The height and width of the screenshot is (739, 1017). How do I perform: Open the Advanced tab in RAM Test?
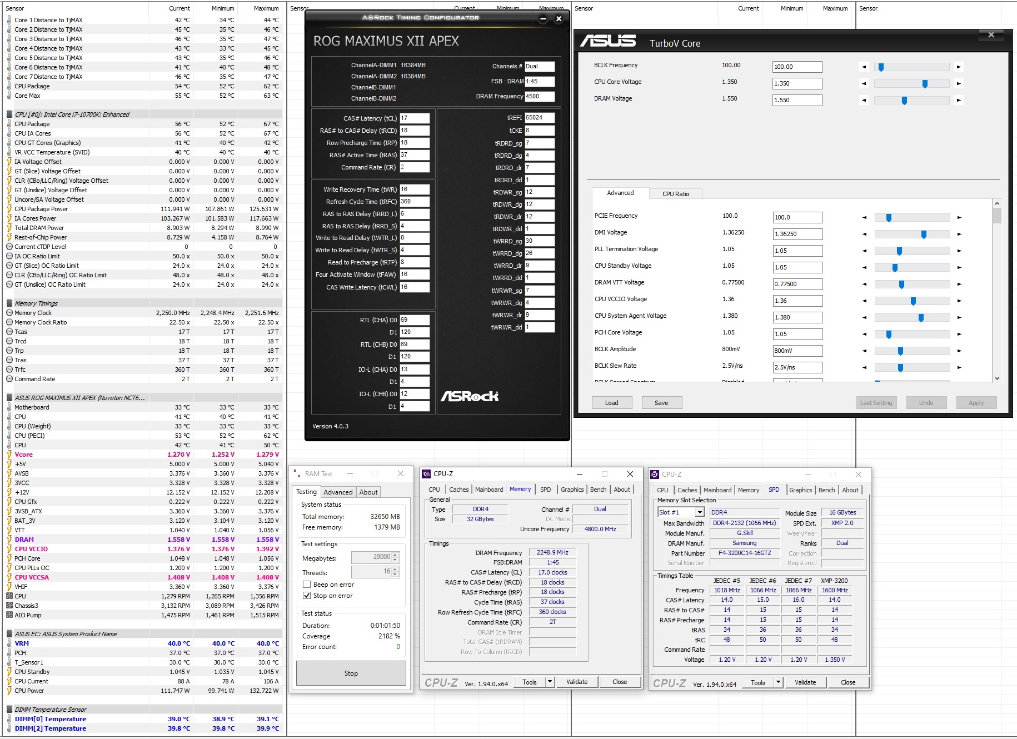338,492
